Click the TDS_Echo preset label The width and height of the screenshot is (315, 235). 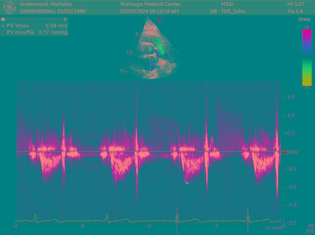[x=233, y=11]
